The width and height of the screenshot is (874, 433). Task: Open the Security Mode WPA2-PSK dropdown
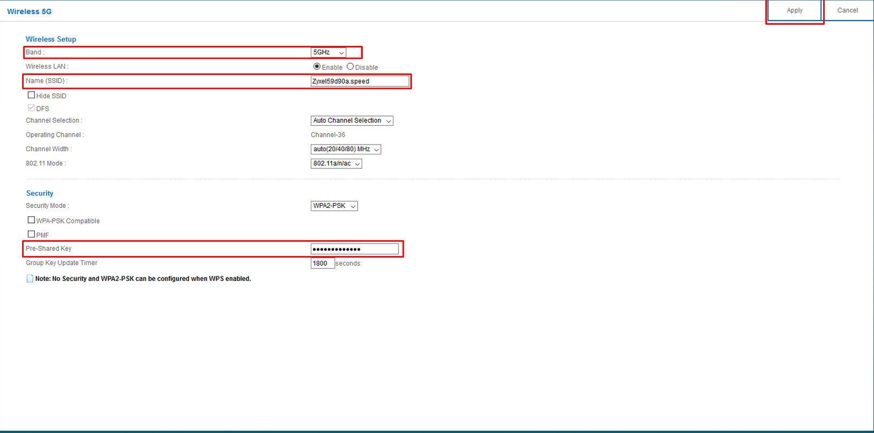334,206
